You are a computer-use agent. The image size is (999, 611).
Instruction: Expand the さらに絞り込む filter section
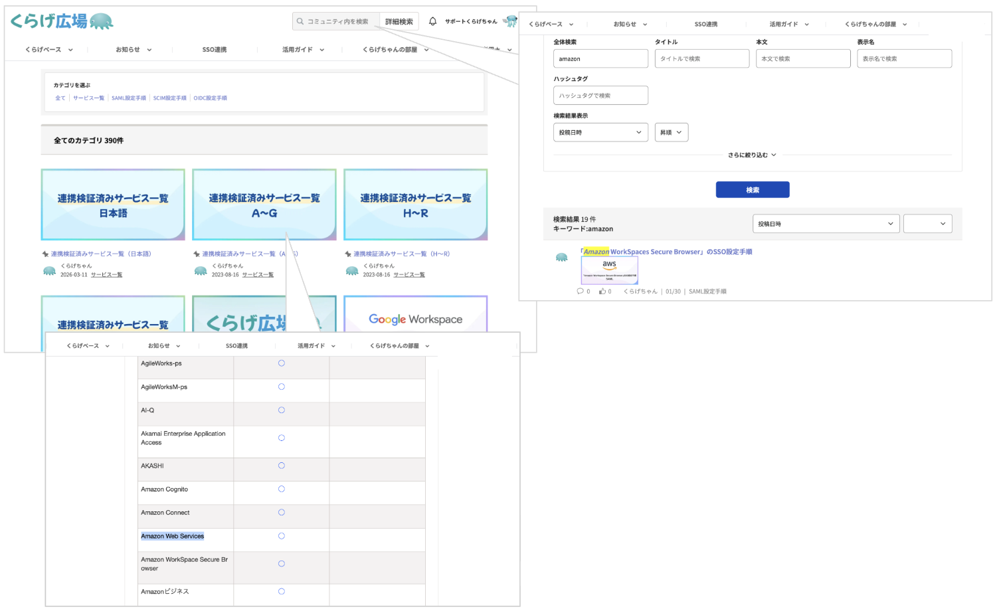tap(752, 155)
